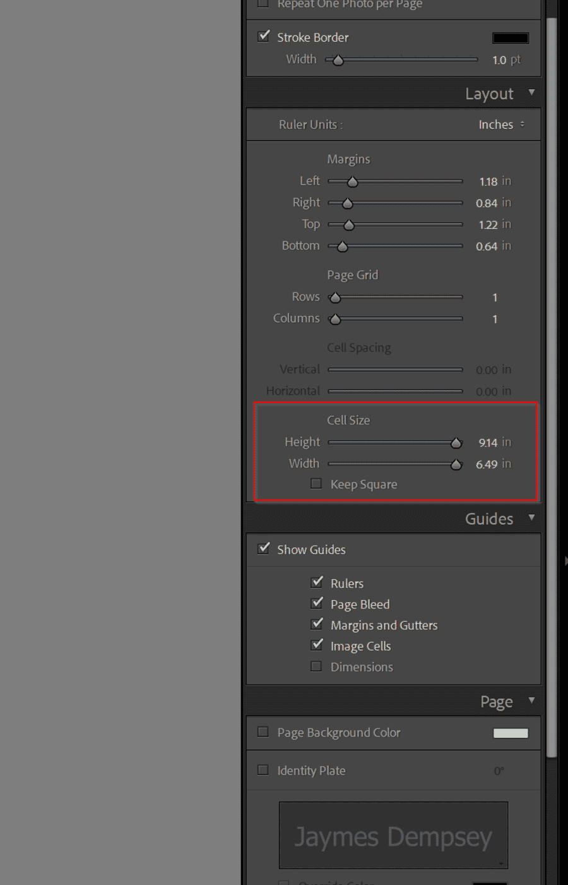Click the Page panel header title
The width and height of the screenshot is (568, 885).
497,702
